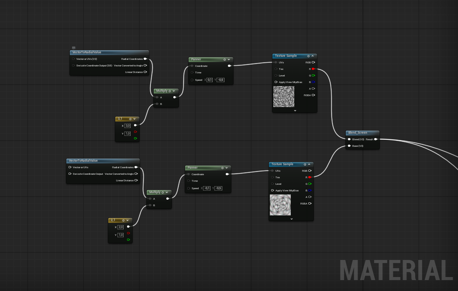Click the A input pin of the Multiply node fed by 2,1

click(150, 199)
